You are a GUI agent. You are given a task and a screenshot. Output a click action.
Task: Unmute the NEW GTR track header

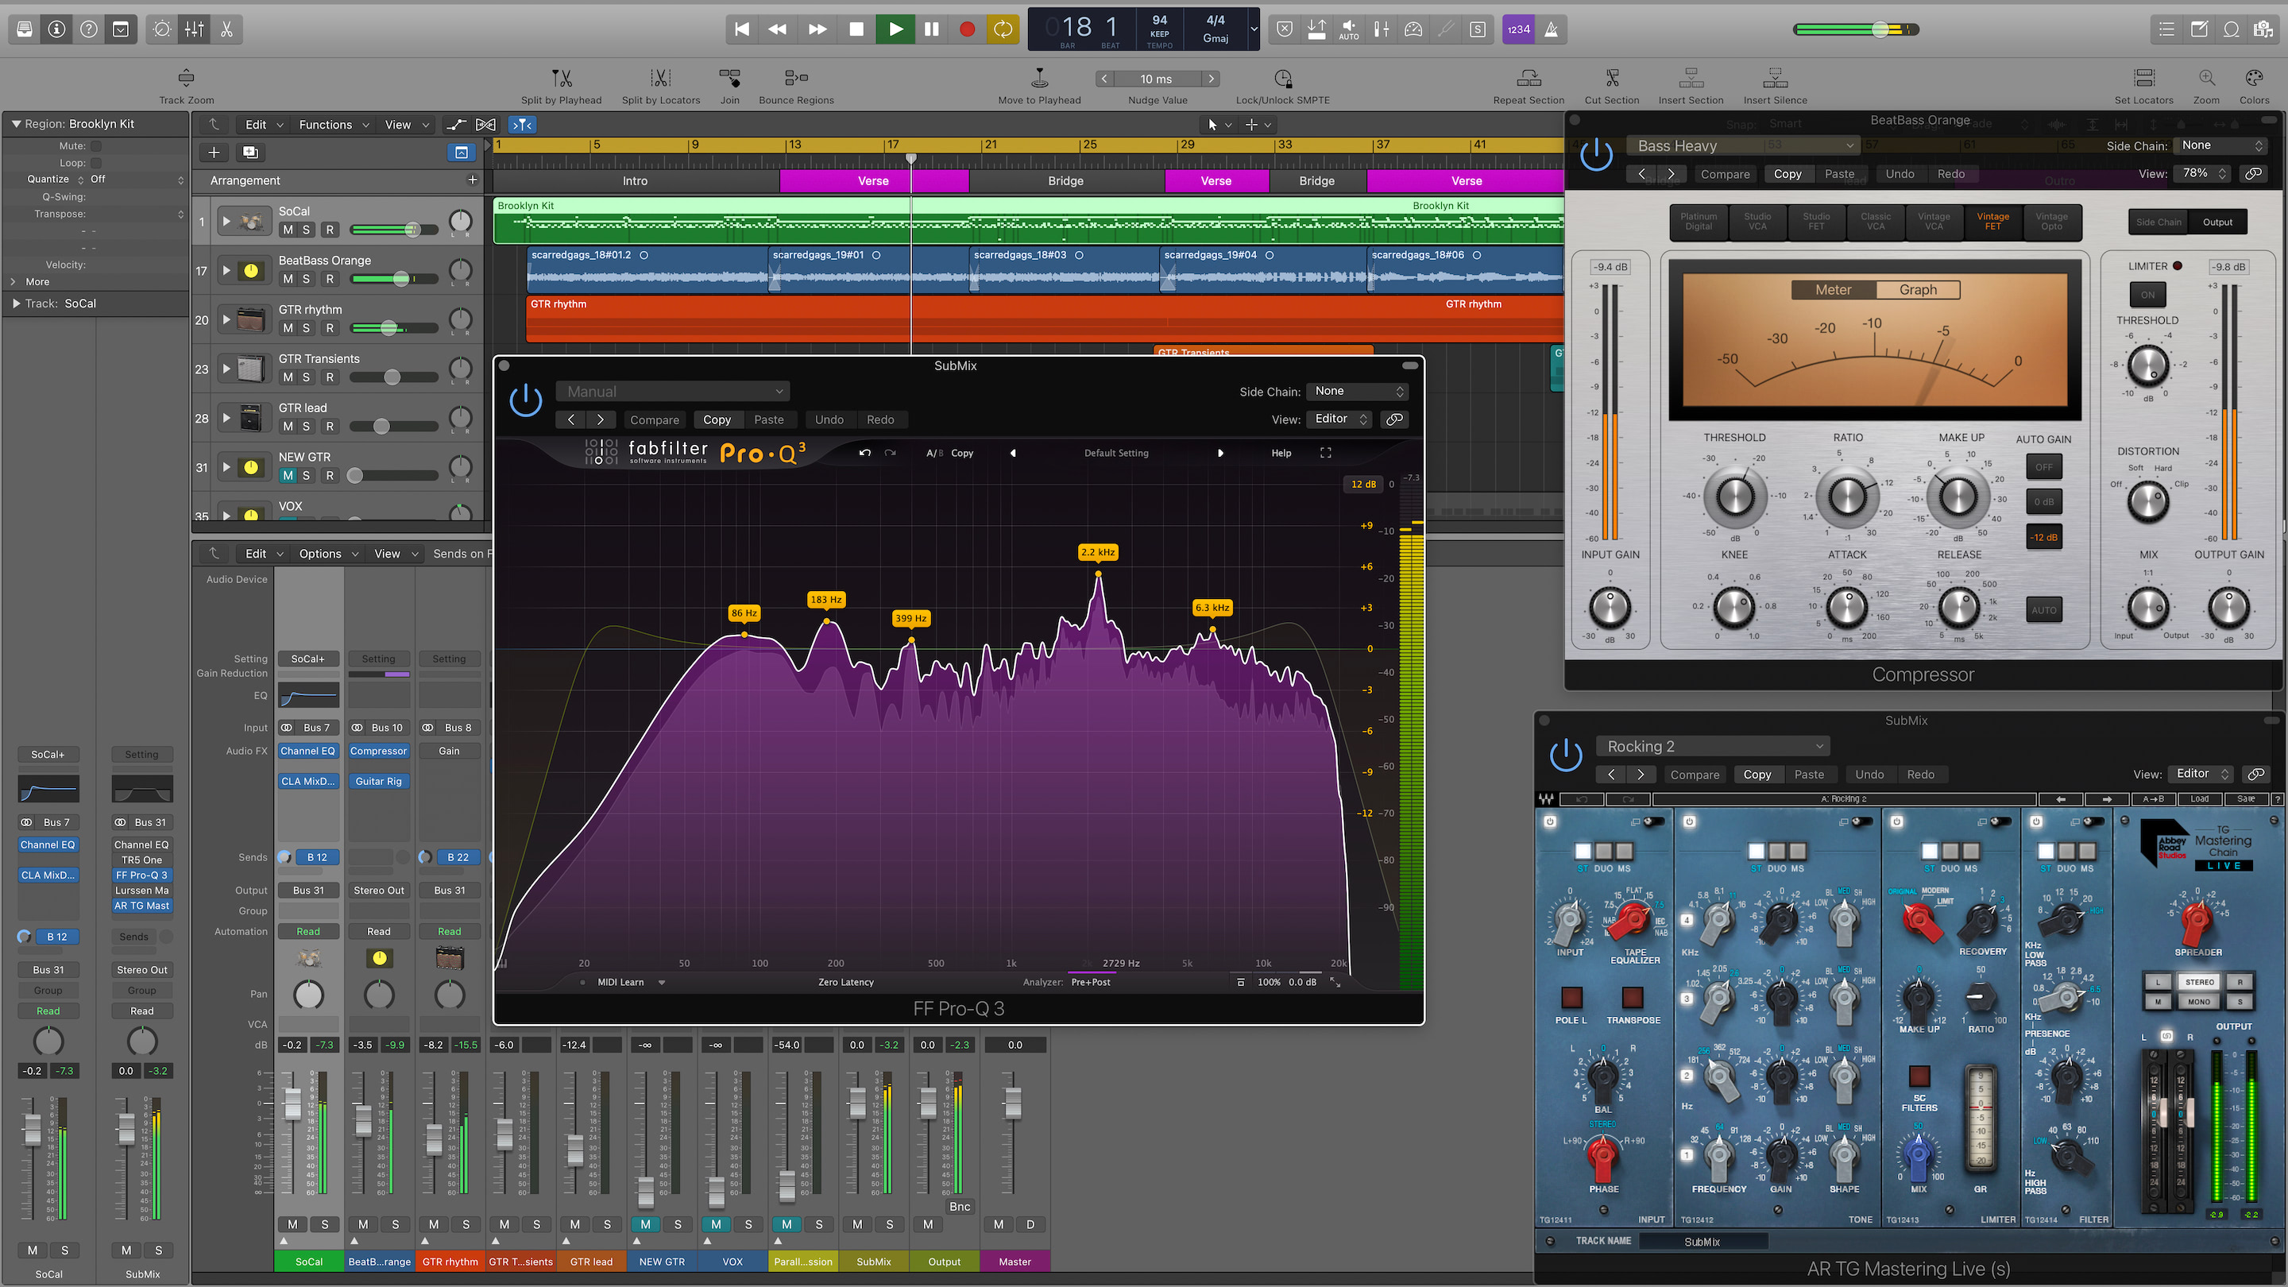(288, 476)
